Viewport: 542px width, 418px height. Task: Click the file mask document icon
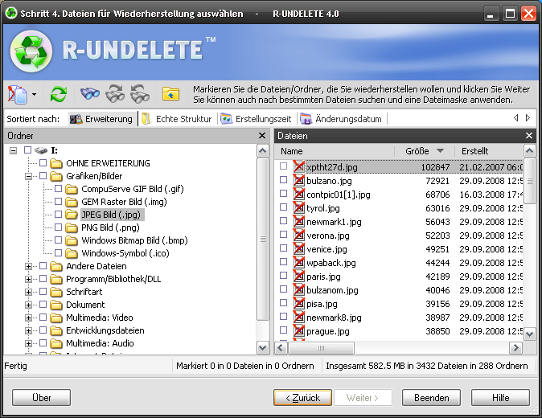[x=17, y=94]
